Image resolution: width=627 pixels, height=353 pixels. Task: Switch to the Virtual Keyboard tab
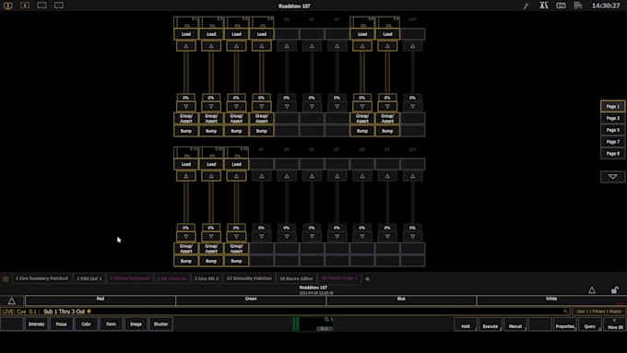coord(130,278)
